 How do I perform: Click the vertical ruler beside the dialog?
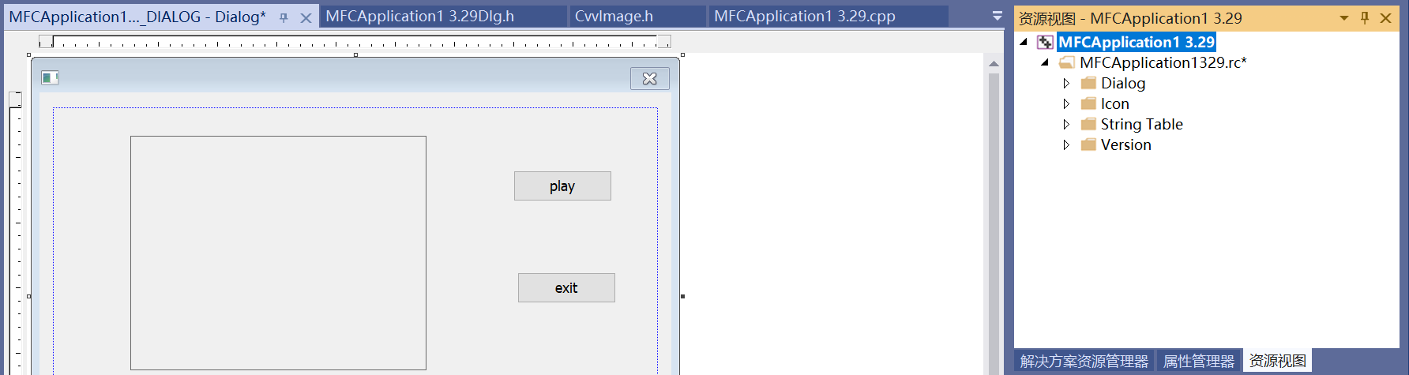[x=15, y=233]
